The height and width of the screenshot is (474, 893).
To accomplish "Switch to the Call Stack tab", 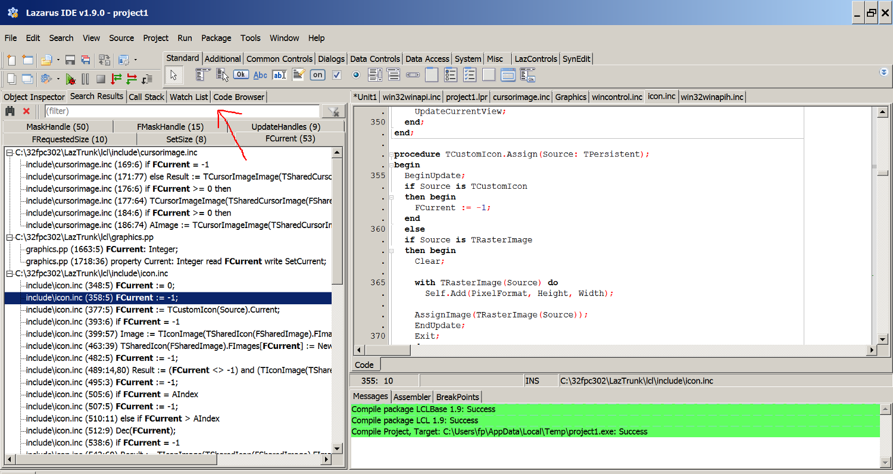I will 146,97.
